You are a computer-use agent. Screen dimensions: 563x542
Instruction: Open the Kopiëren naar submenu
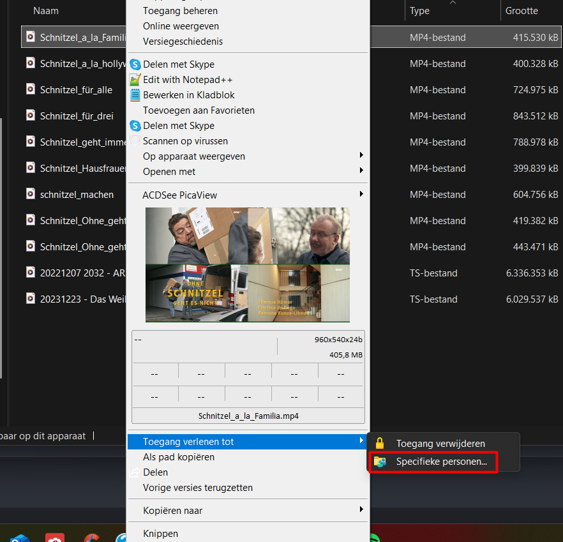361,510
